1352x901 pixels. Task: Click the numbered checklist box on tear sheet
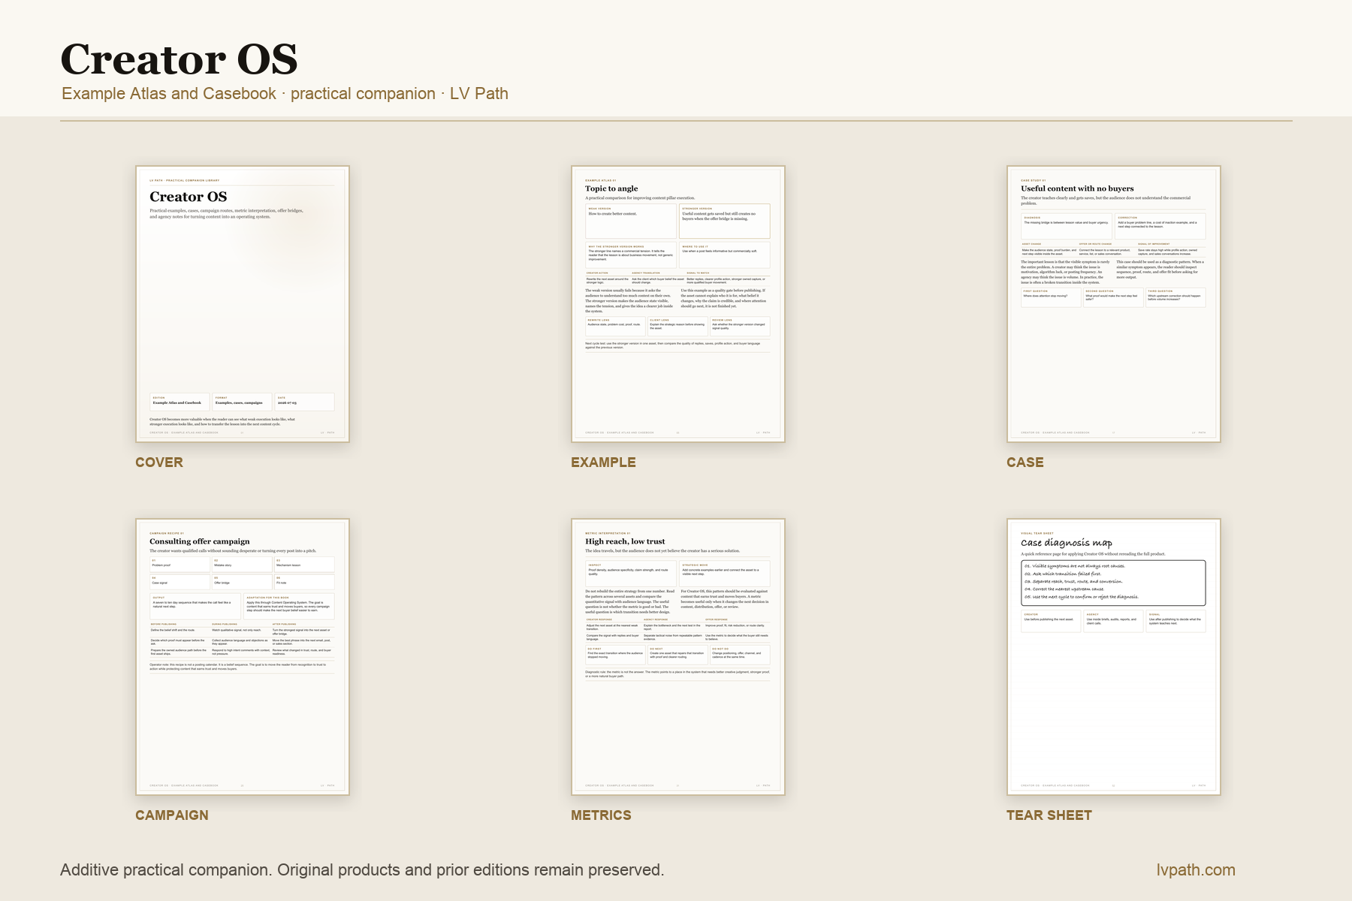1113,583
